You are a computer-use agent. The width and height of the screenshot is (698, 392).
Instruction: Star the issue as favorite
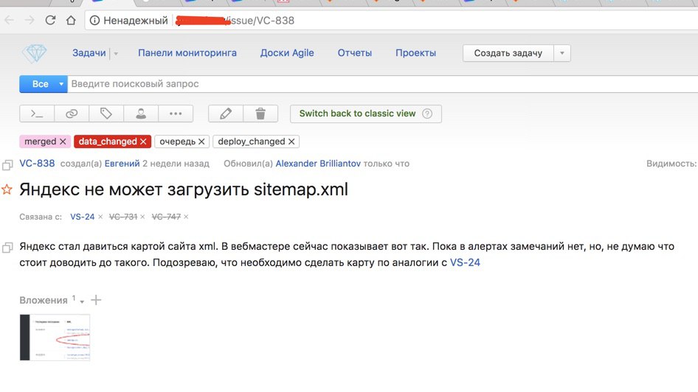pyautogui.click(x=7, y=190)
